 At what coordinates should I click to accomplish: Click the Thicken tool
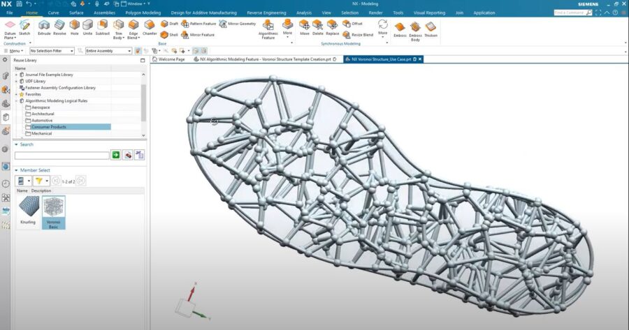tap(431, 28)
